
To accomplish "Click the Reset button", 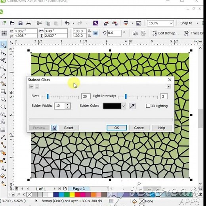I will coord(69,128).
